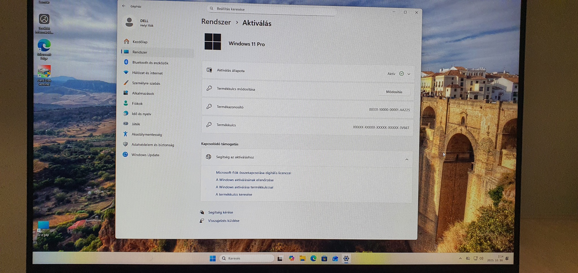Maximize the Settings window
Screen dimensions: 578x273
(x=405, y=12)
